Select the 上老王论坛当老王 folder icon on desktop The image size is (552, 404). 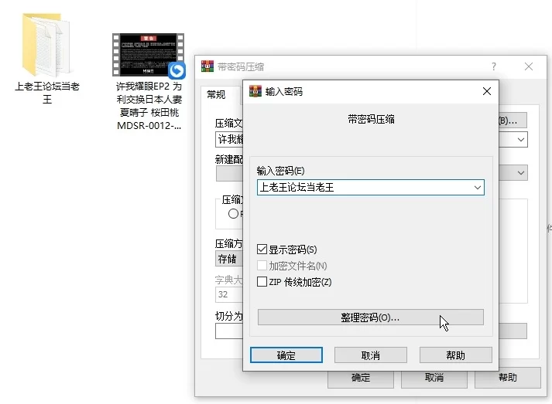pyautogui.click(x=46, y=45)
